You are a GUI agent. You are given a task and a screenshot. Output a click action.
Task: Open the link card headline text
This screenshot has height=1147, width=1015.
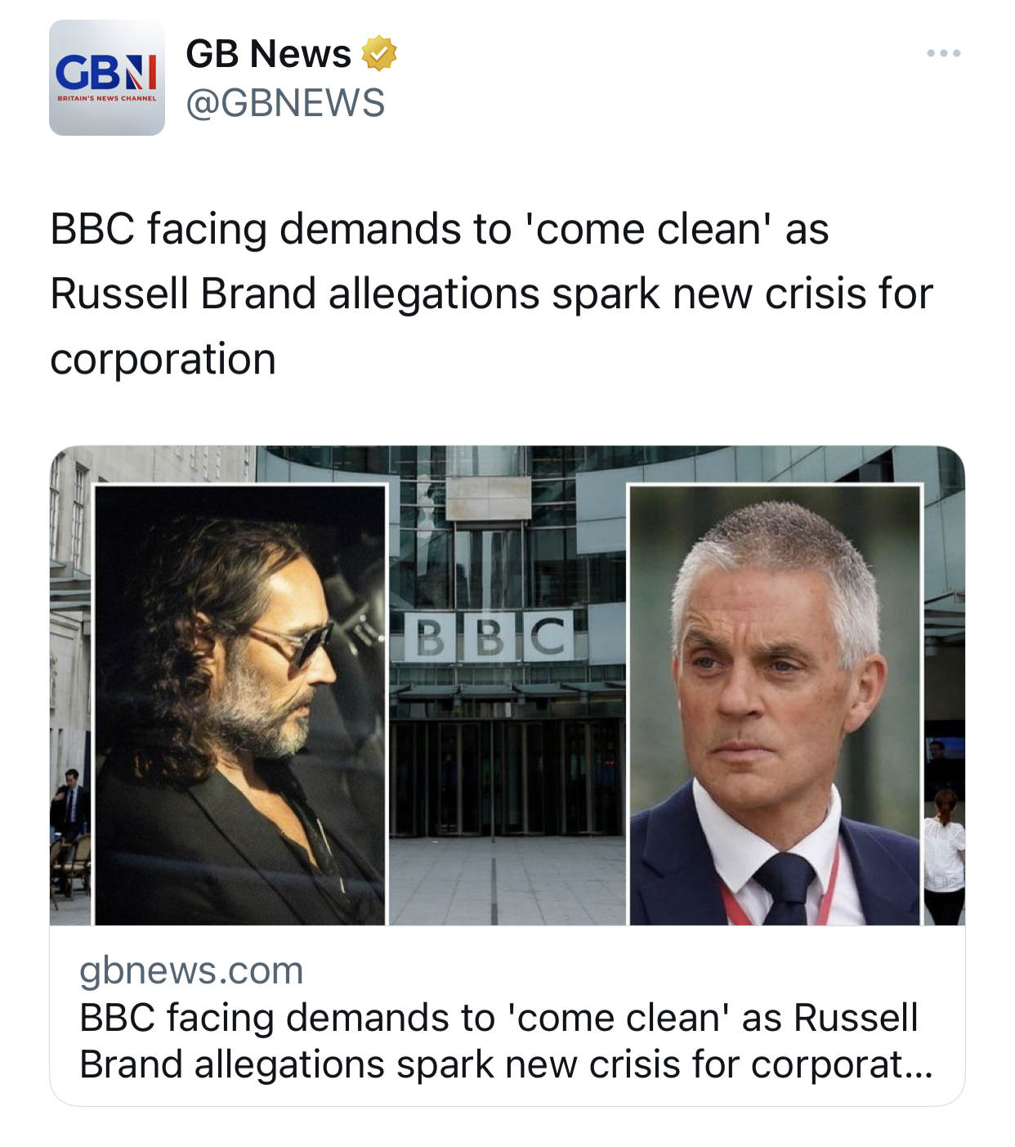point(499,1019)
